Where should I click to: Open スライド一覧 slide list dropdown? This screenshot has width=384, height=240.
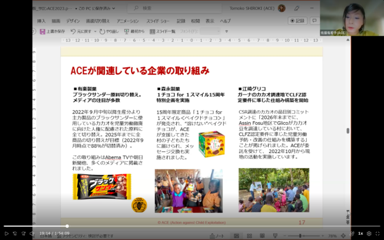164,31
